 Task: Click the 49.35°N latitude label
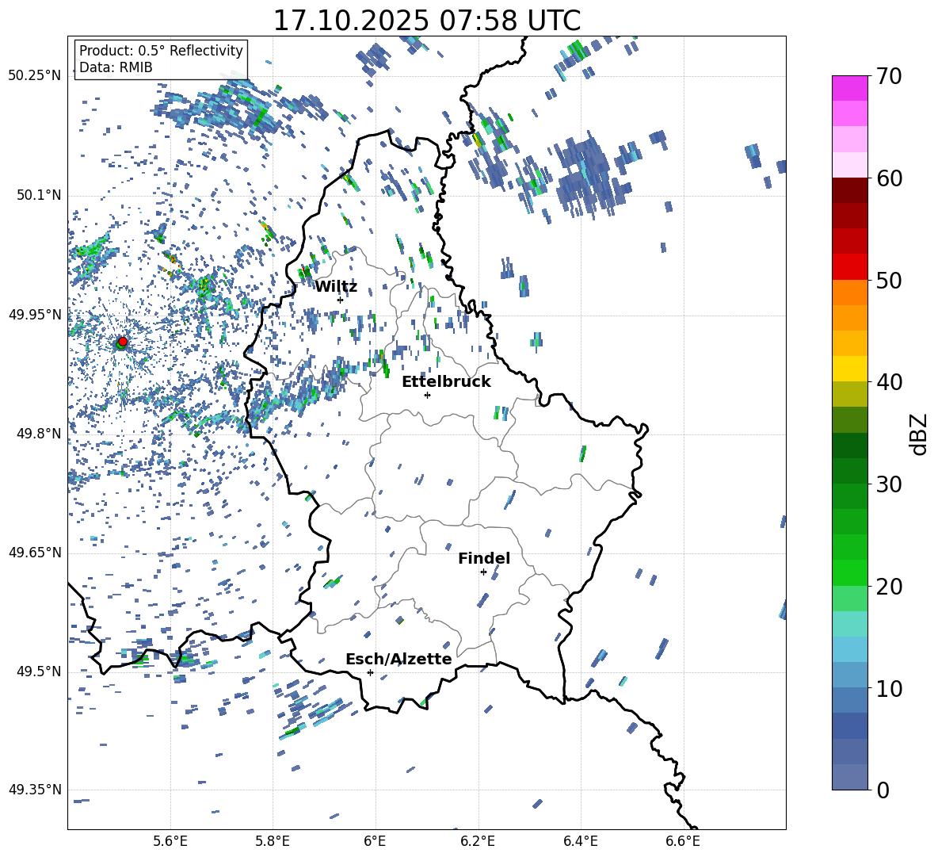click(x=35, y=790)
